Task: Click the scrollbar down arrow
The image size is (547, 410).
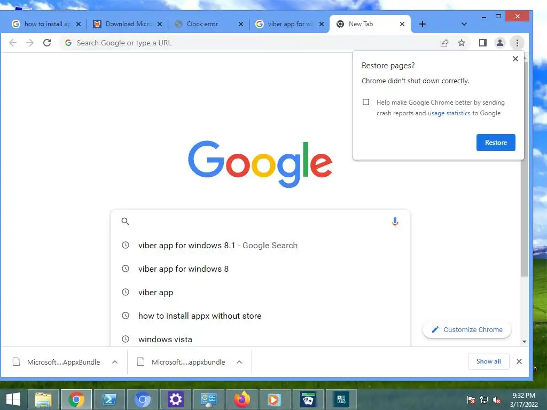Action: (524, 342)
